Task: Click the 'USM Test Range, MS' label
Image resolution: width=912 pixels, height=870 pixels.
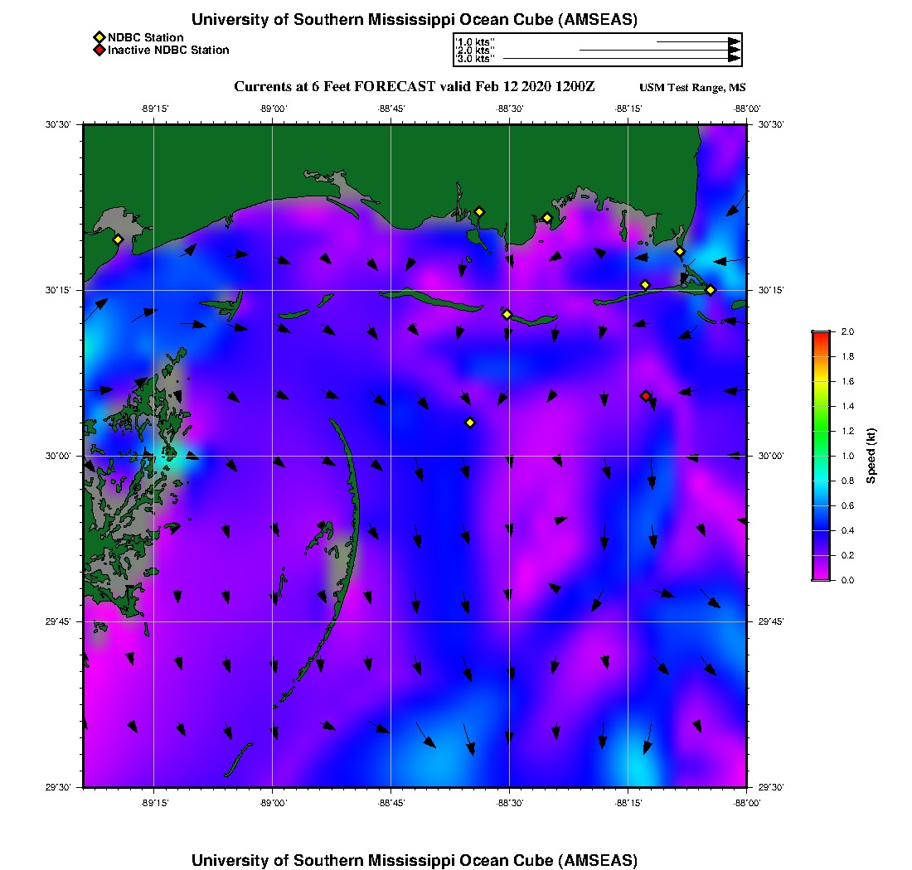Action: coord(692,88)
